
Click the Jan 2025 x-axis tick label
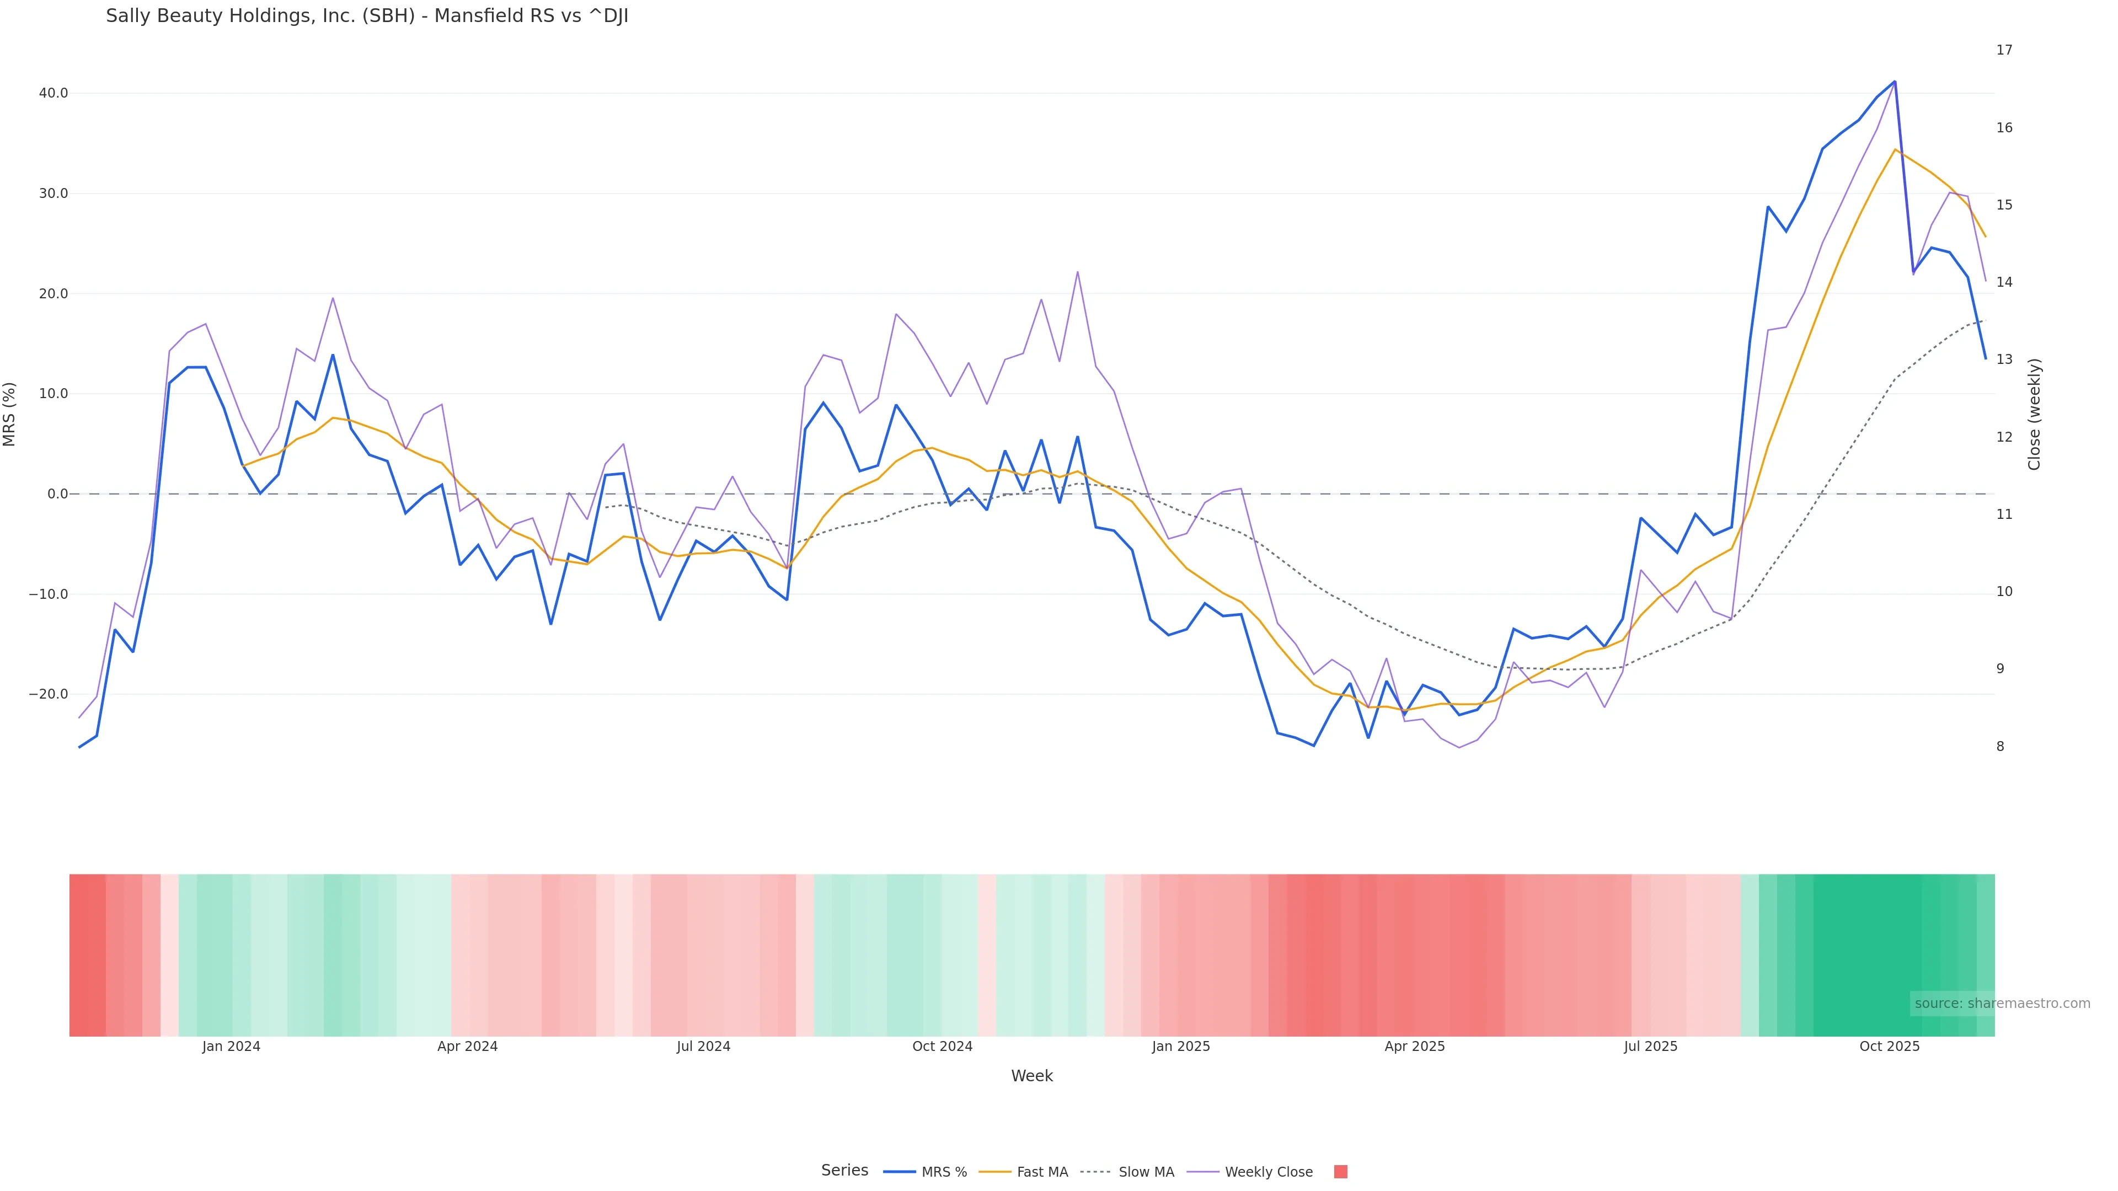[x=1181, y=1047]
